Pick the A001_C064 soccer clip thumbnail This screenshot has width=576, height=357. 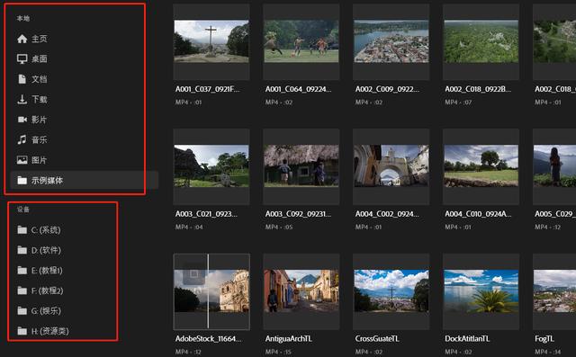tap(301, 41)
